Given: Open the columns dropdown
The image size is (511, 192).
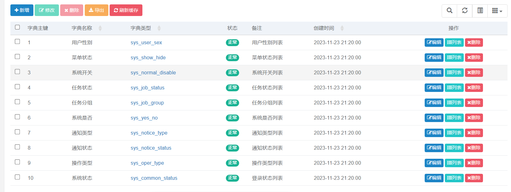Looking at the screenshot, I should click(497, 10).
